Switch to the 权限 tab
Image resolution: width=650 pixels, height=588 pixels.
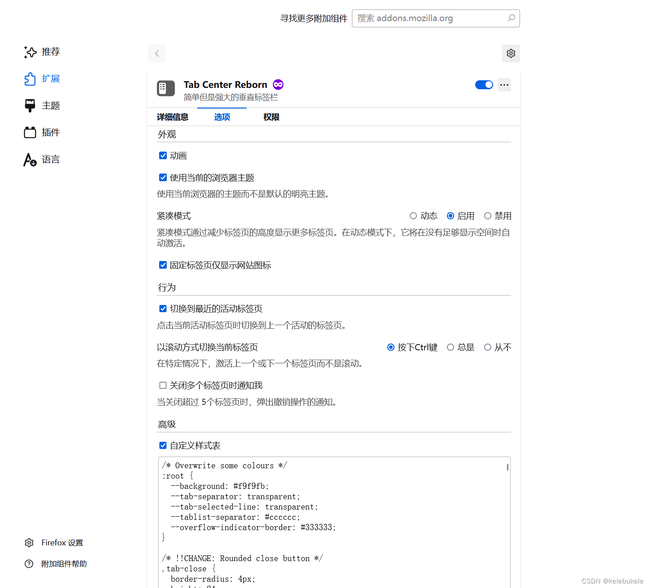click(271, 117)
